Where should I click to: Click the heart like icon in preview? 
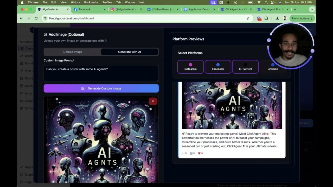pyautogui.click(x=199, y=153)
